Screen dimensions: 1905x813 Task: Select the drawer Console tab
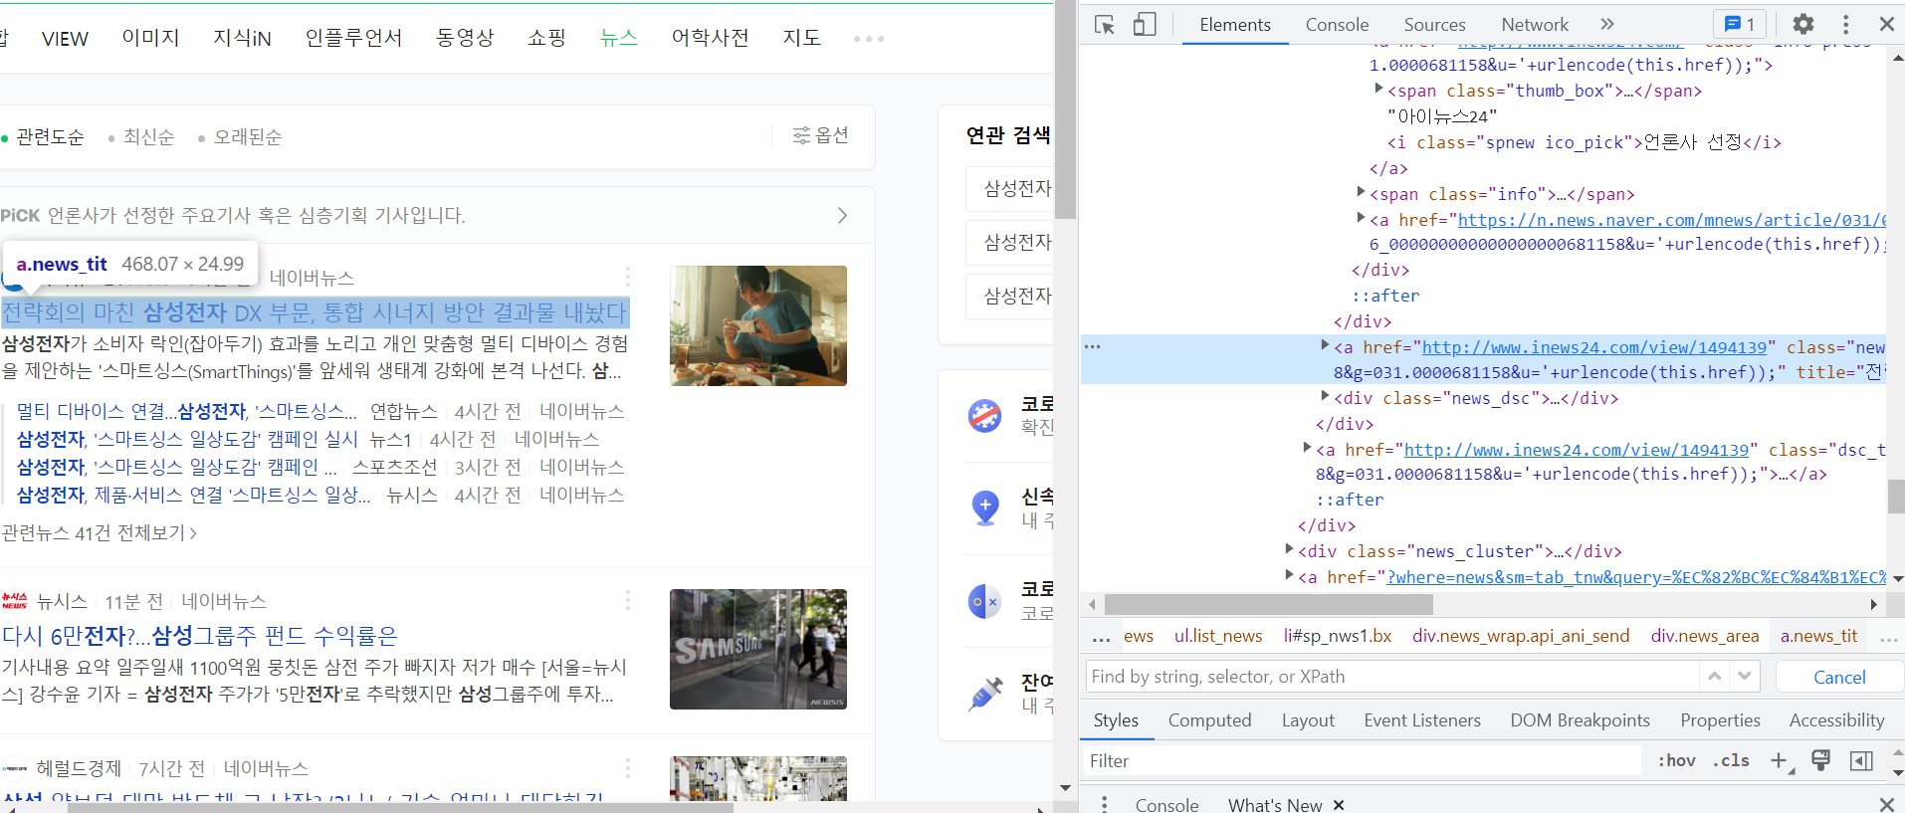[x=1166, y=804]
